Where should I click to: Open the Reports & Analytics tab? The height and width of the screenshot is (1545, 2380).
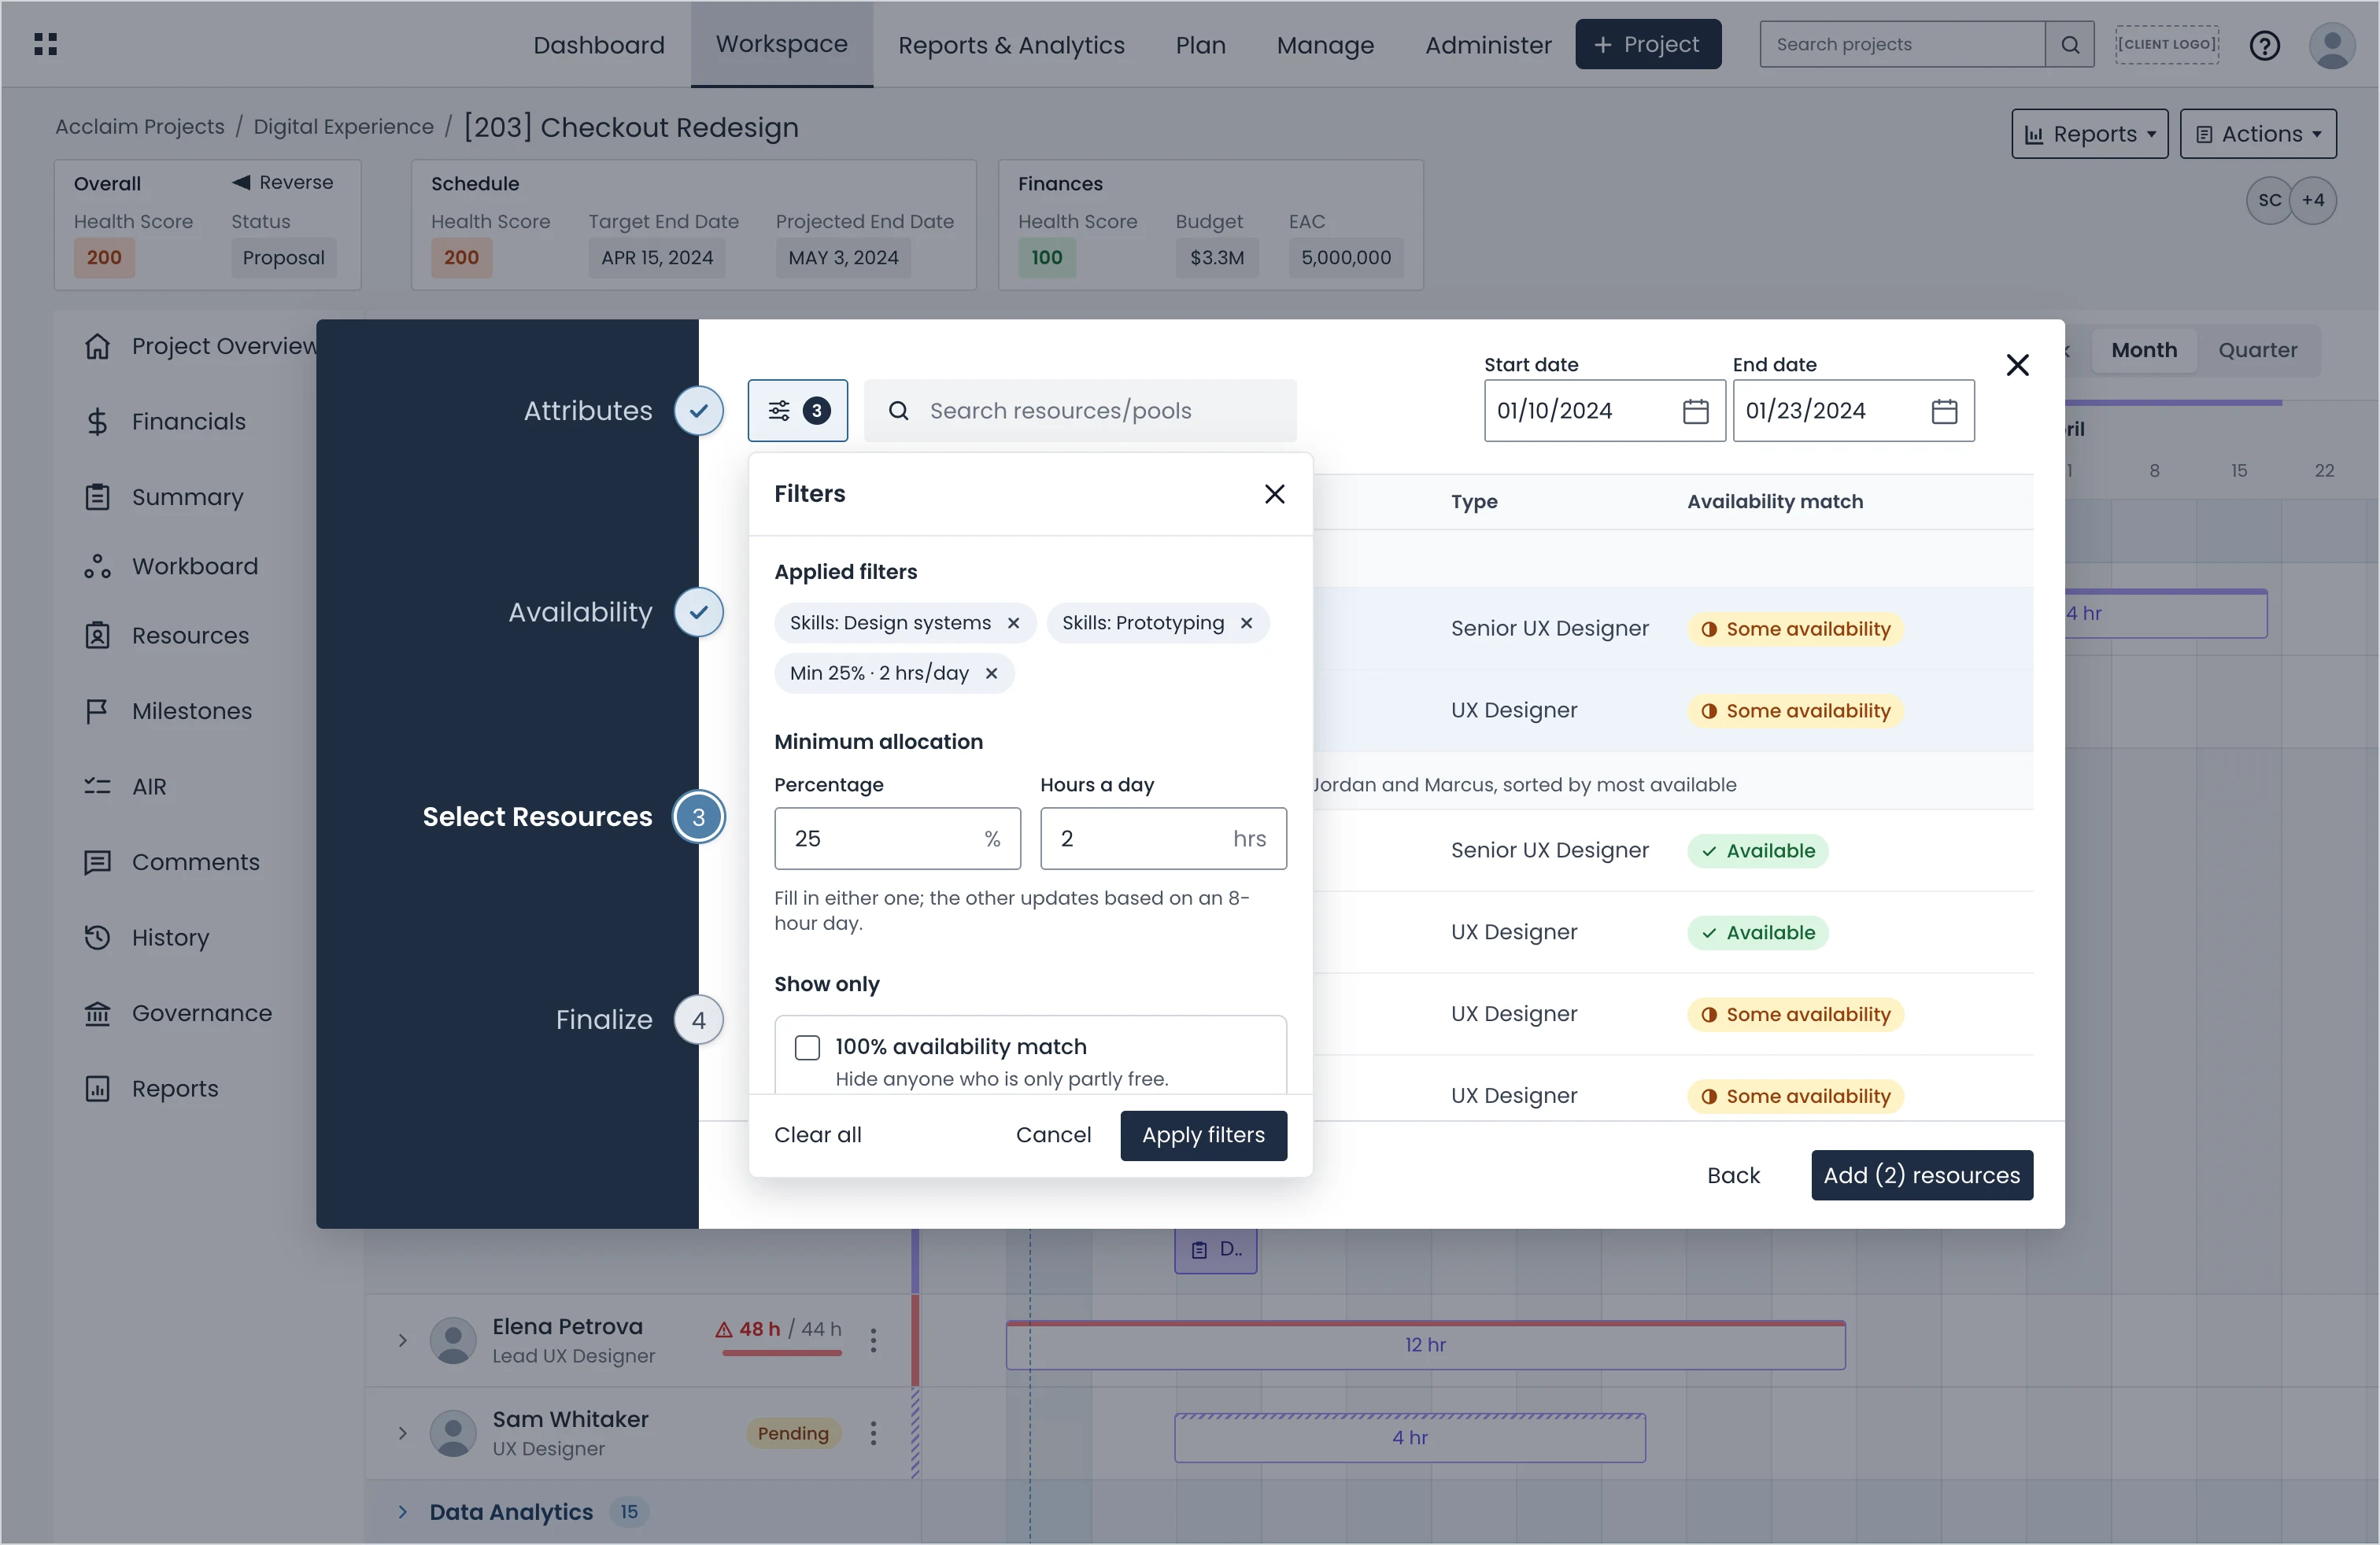[1011, 45]
